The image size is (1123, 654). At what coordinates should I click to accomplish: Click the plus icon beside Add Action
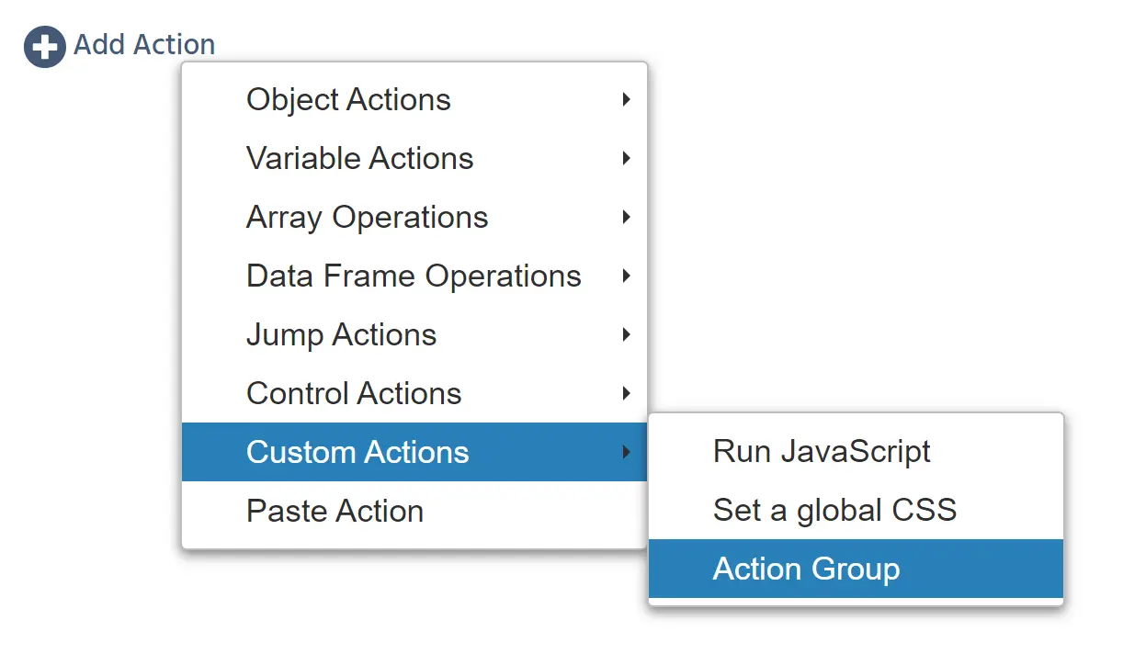click(44, 47)
